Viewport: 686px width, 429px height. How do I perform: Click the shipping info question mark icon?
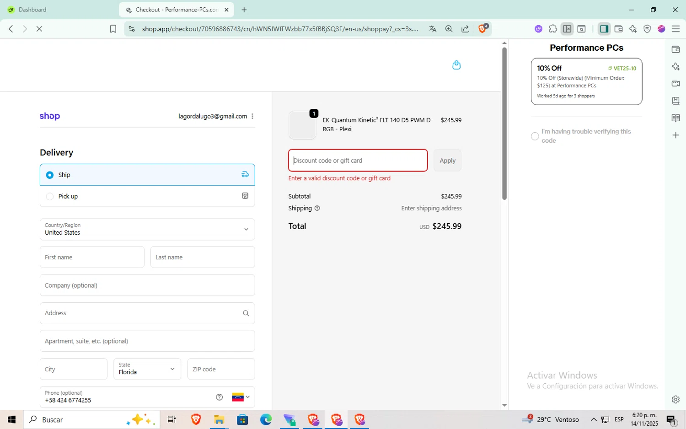[317, 208]
